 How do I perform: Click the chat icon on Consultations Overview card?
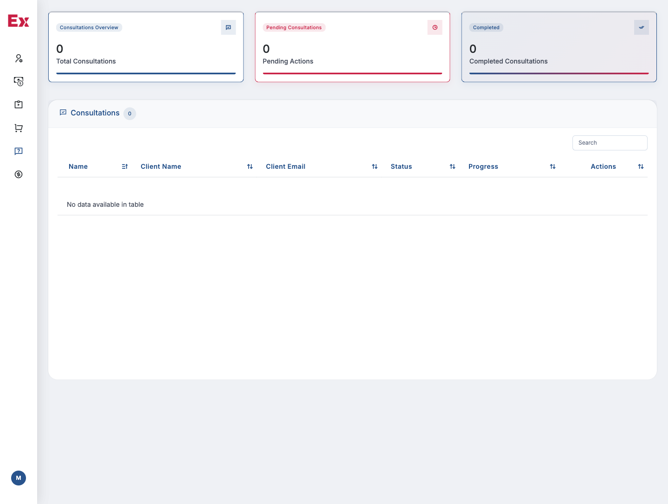click(228, 27)
